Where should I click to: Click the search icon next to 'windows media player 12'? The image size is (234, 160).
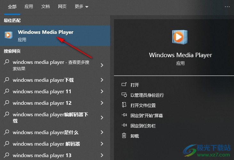6,103
